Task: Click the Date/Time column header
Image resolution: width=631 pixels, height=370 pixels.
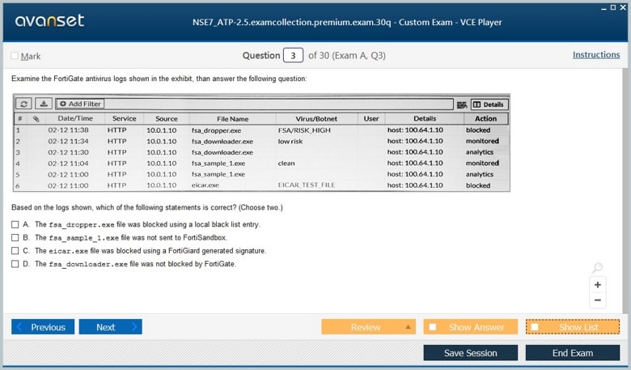Action: coord(75,118)
